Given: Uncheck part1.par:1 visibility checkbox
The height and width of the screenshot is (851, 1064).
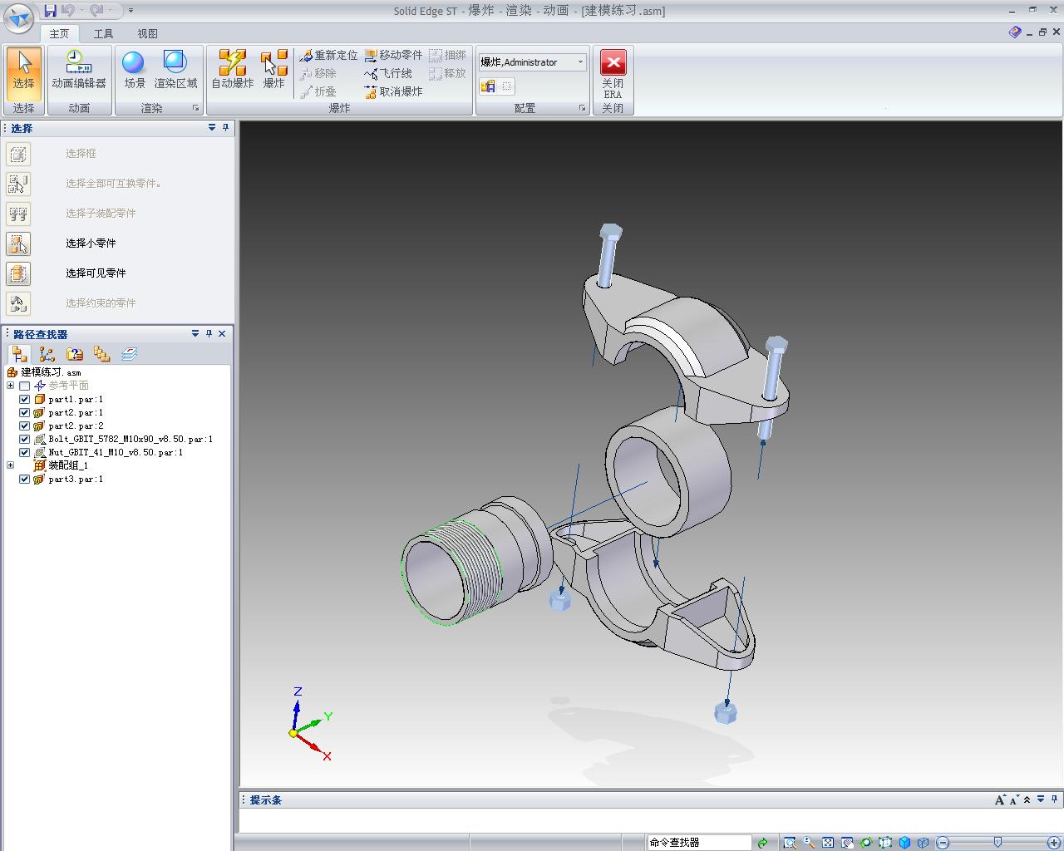Looking at the screenshot, I should point(25,399).
